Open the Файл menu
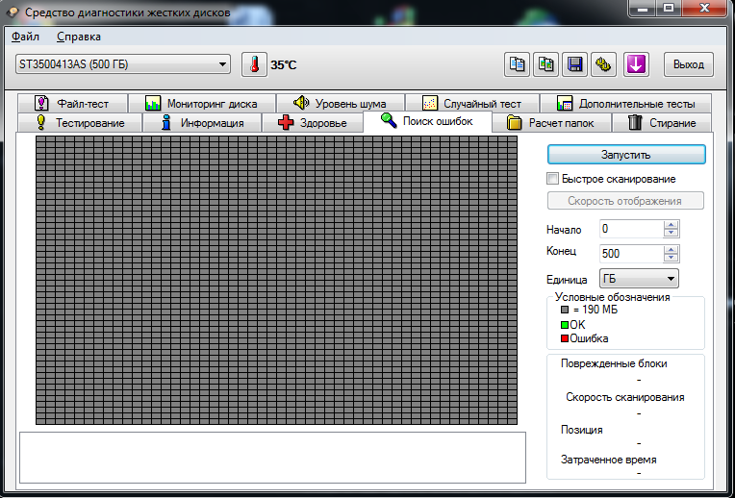 click(25, 37)
